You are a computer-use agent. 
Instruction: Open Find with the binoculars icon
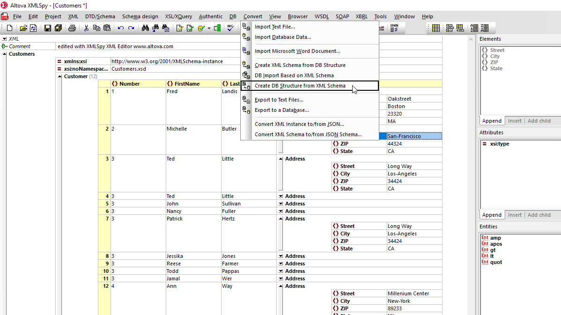[145, 28]
